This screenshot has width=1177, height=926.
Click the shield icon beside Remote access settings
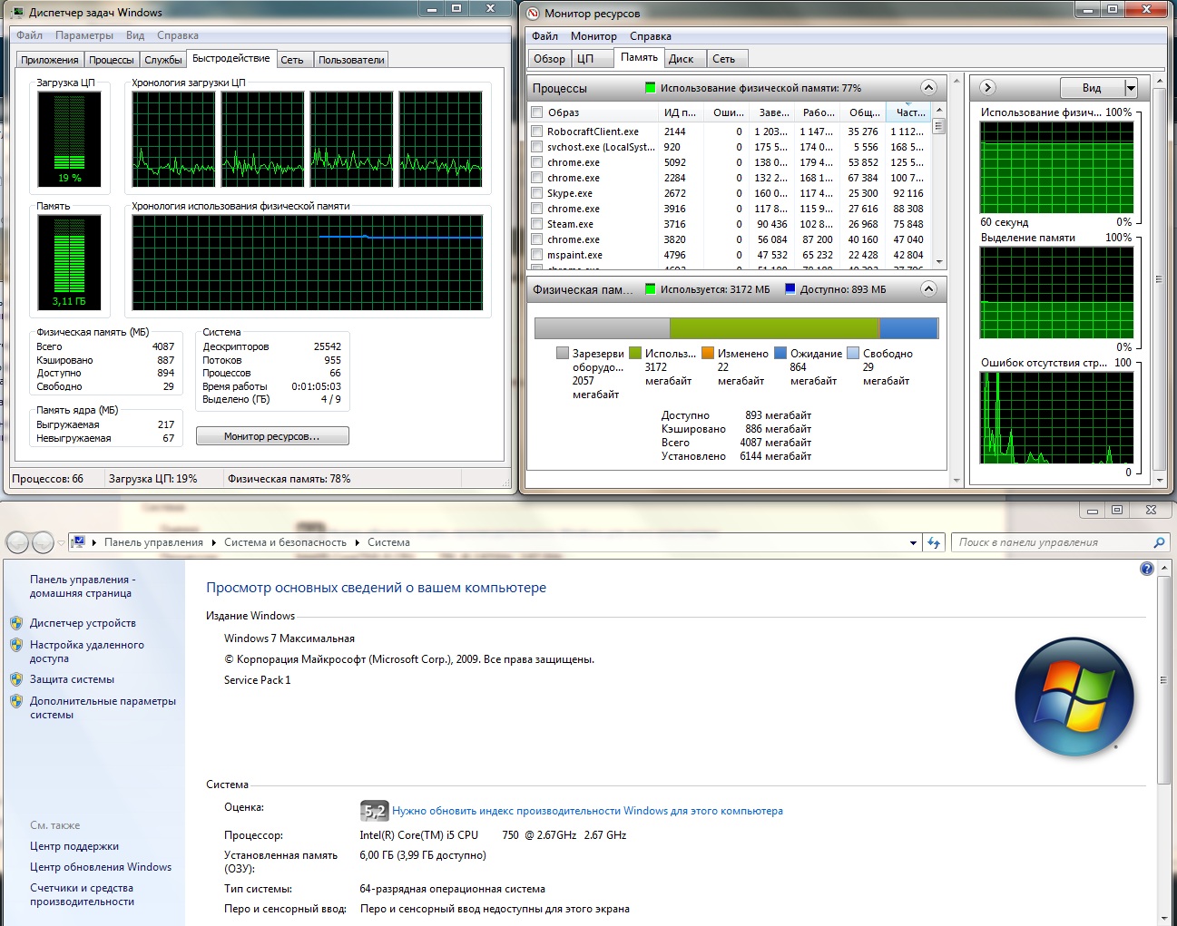point(16,645)
